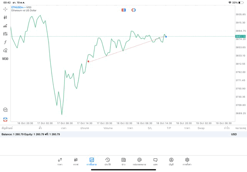Image resolution: width=247 pixels, height=172 pixels.
Task: Switch to the ประวัติ history tab
Action: click(108, 161)
